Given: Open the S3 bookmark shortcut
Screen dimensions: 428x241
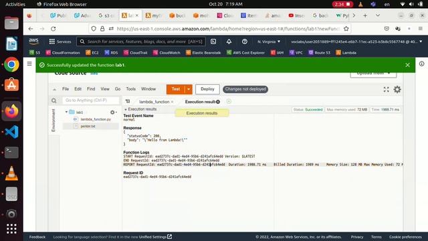Looking at the screenshot, I should [x=35, y=52].
